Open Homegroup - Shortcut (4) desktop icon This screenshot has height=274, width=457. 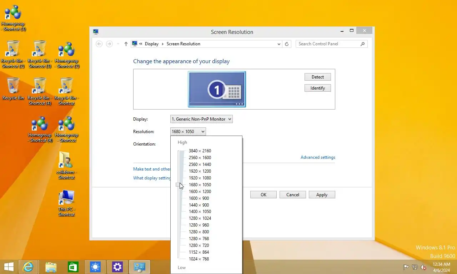click(40, 129)
